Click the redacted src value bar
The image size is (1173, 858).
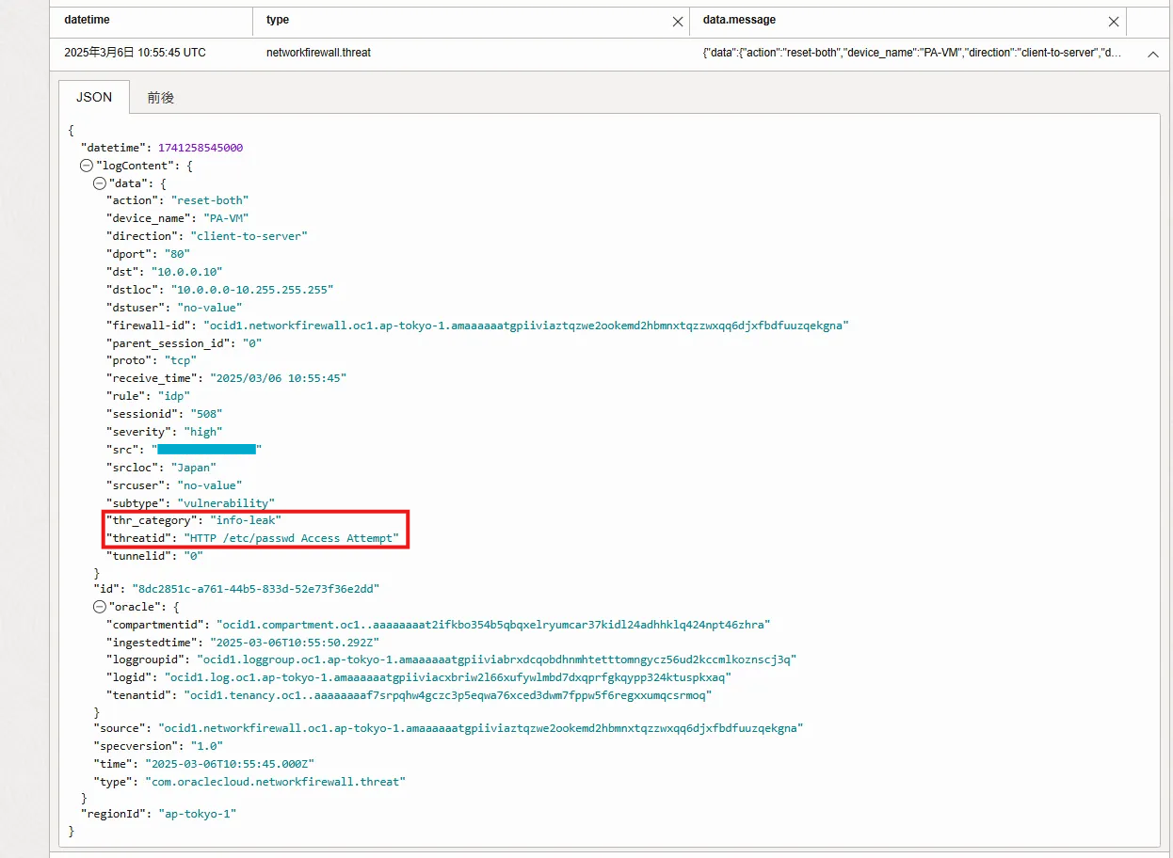(206, 450)
